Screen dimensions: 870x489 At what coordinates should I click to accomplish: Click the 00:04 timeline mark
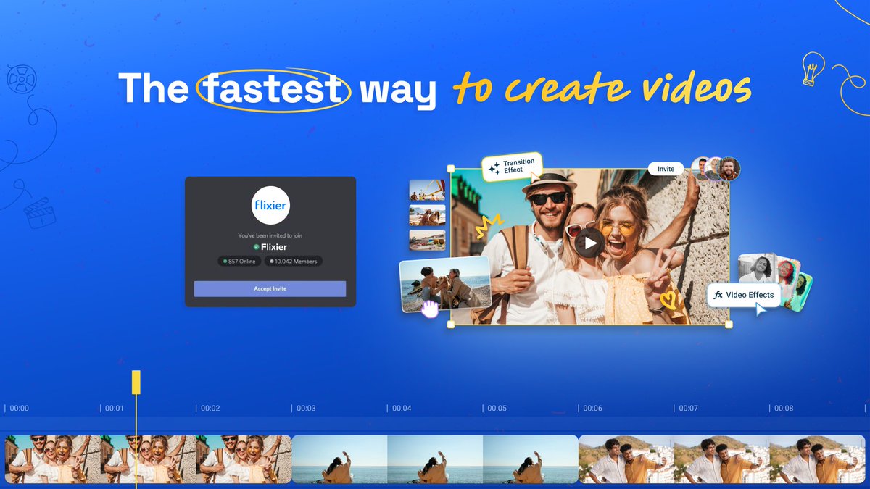402,409
